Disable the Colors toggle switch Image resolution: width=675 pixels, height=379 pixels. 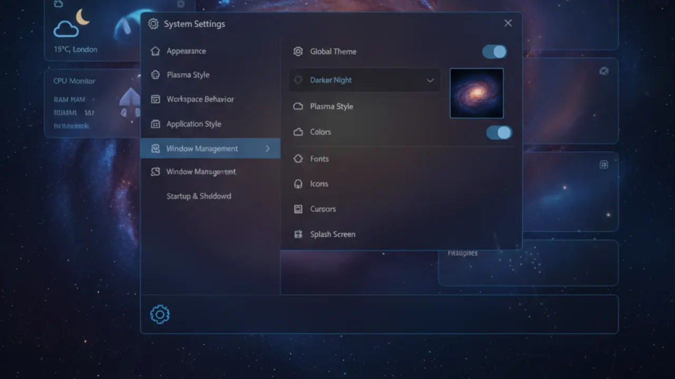pos(499,132)
